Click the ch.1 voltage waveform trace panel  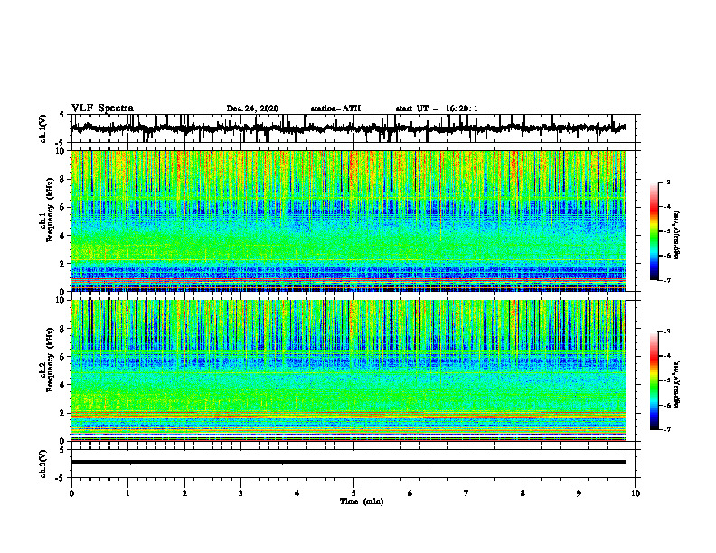coord(353,128)
